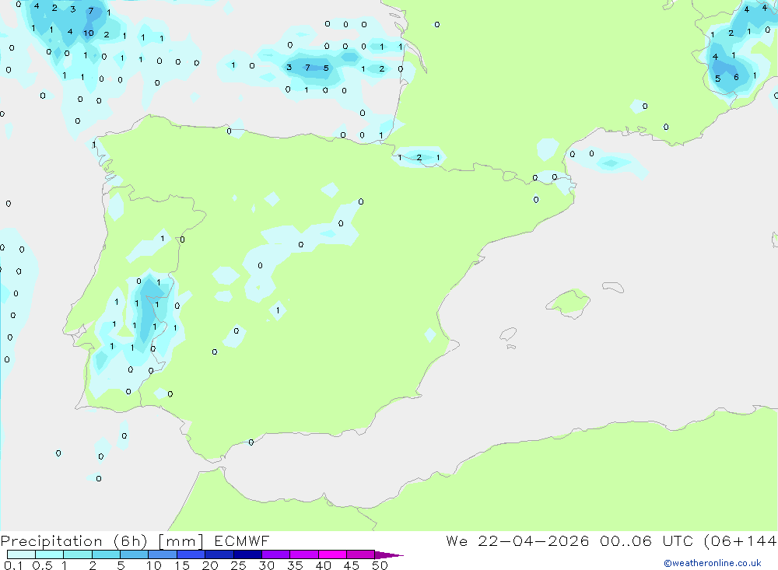This screenshot has height=570, width=778.
Task: Click the word Precipitation in the title
Action: click(x=51, y=541)
